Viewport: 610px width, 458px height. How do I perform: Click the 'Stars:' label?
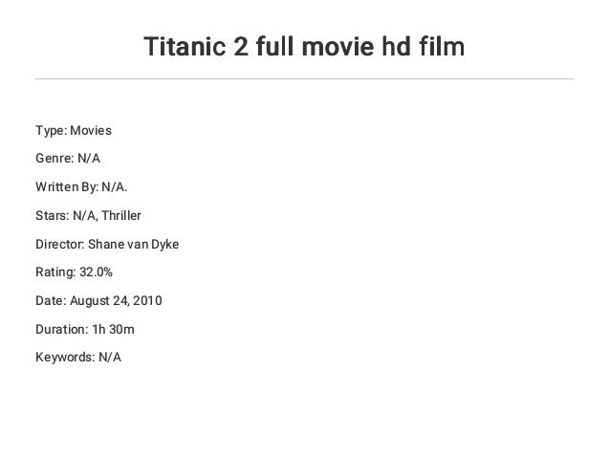coord(52,215)
